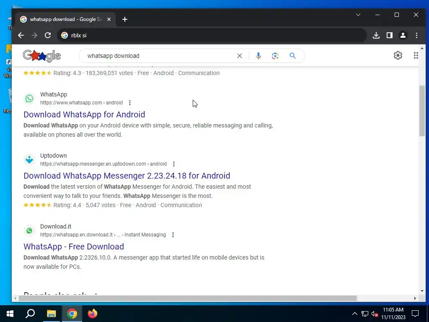This screenshot has height=322, width=429.
Task: Reload the current page
Action: tap(48, 35)
